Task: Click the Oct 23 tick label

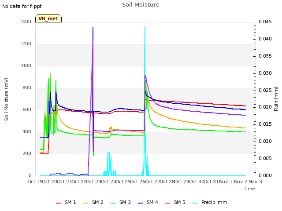Action: click(94, 182)
